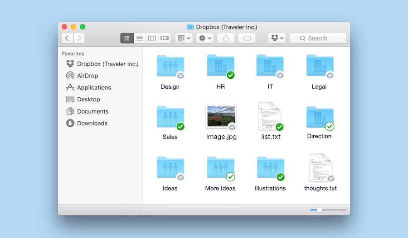Go back with the left arrow button
The image size is (408, 238).
coord(67,38)
